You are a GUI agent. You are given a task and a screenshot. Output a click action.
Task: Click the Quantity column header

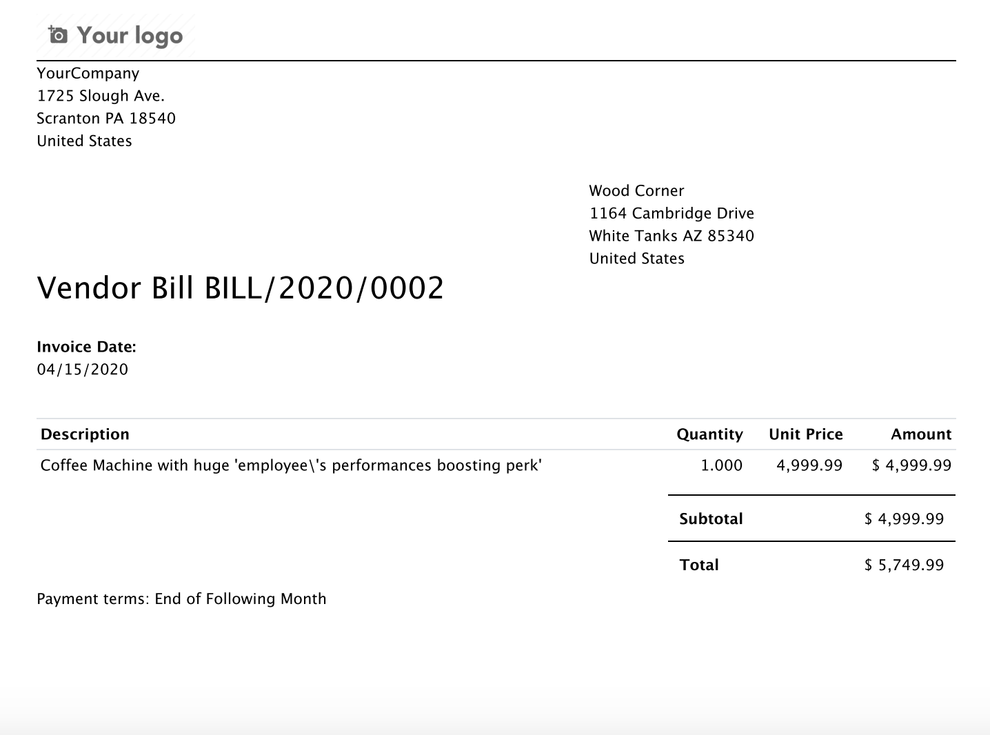(x=709, y=434)
